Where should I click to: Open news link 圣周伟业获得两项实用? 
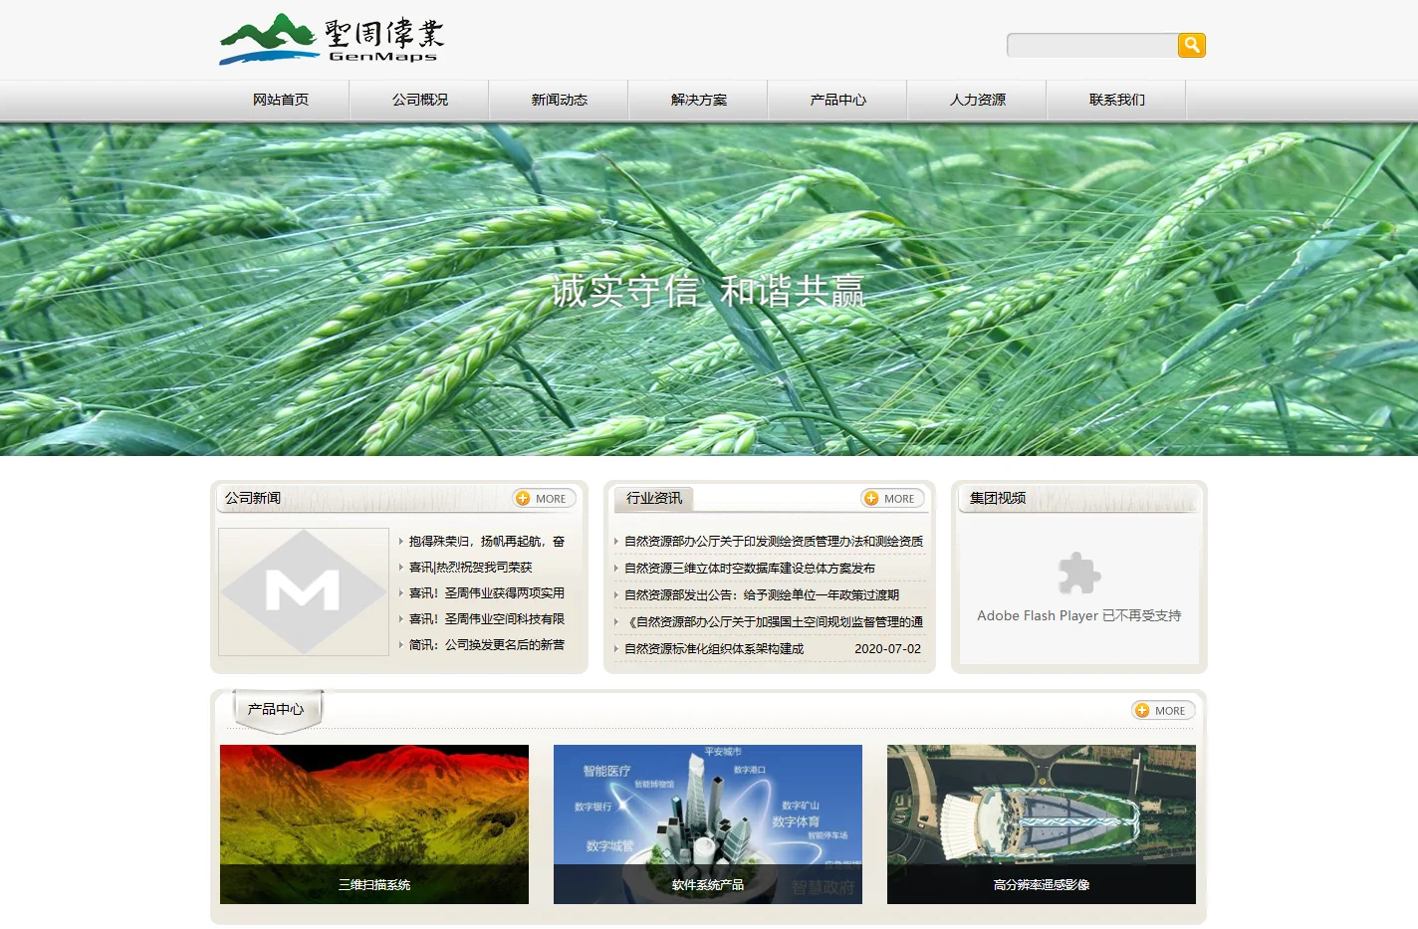[x=486, y=592]
